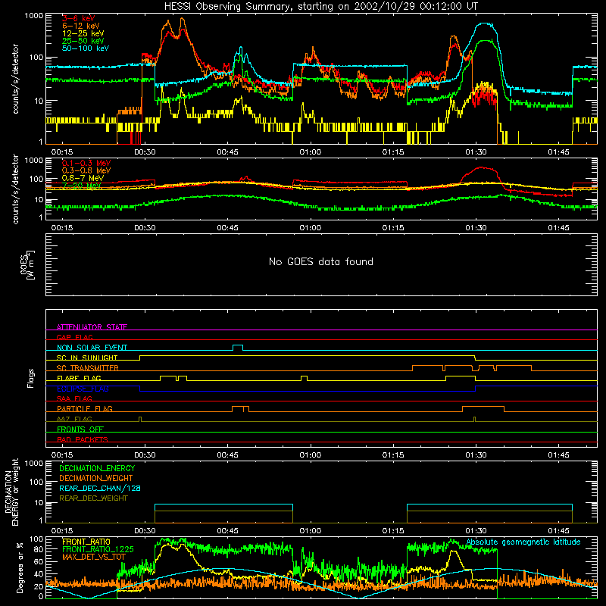Viewport: 606px width, 606px height.
Task: Click the Degrees or % axis label
Action: [x=20, y=567]
